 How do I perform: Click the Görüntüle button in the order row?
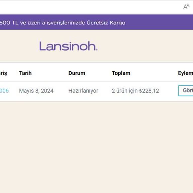[x=186, y=90]
